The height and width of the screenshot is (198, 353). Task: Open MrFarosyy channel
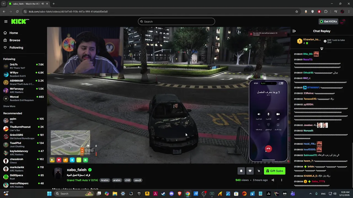coord(23,90)
